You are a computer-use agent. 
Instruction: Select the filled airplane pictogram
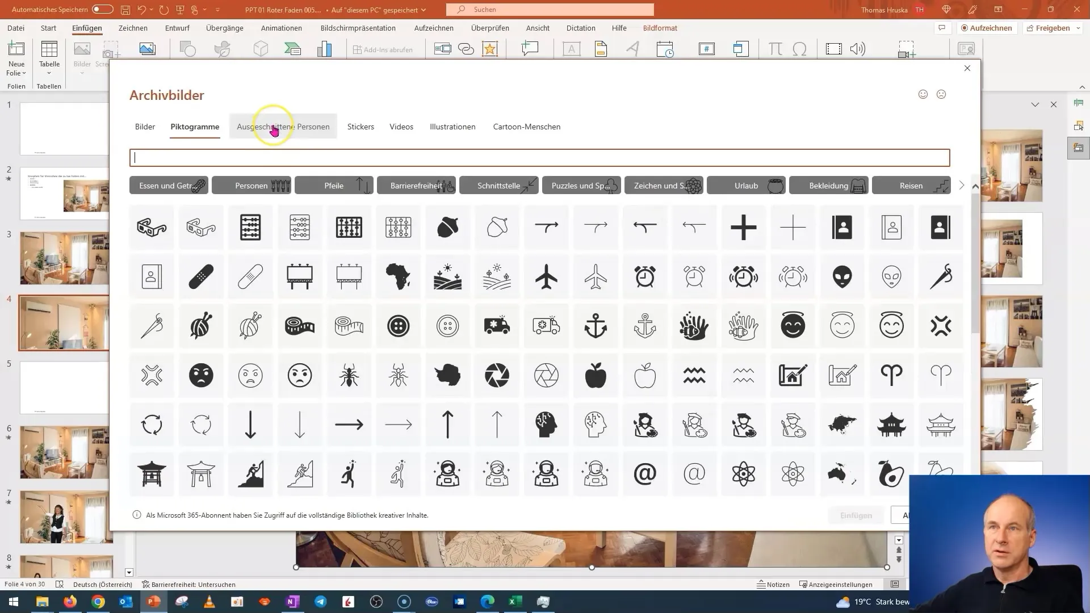pos(546,277)
